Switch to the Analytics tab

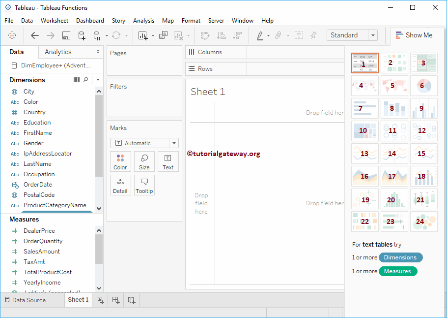[x=57, y=51]
